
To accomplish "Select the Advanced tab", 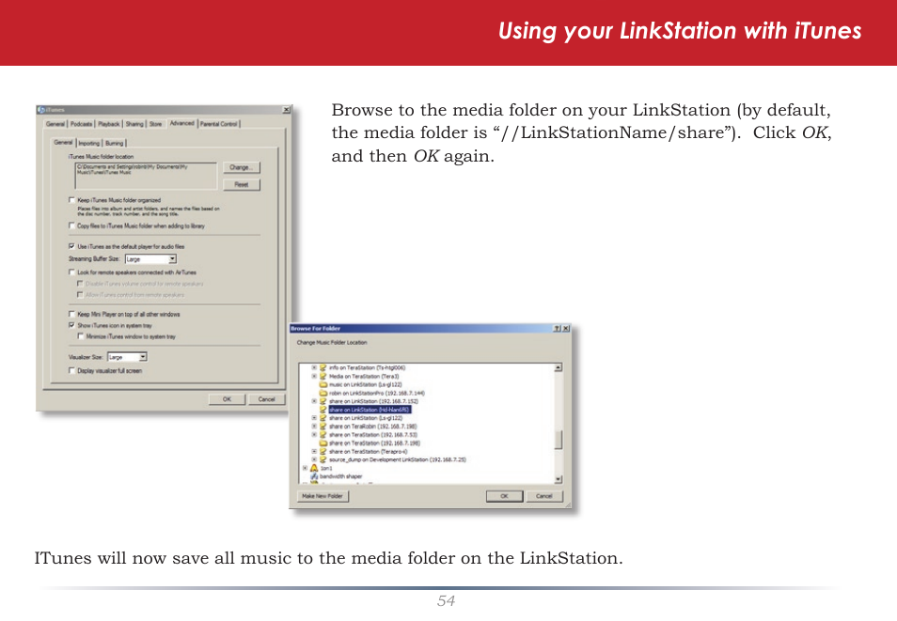I will pyautogui.click(x=181, y=123).
